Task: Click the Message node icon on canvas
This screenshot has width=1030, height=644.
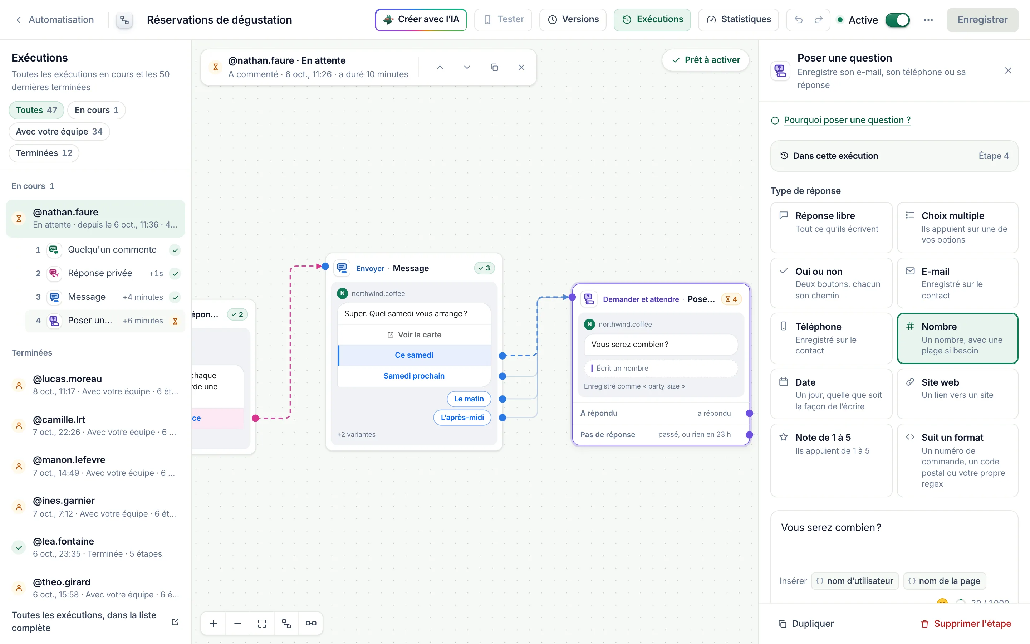Action: point(342,268)
